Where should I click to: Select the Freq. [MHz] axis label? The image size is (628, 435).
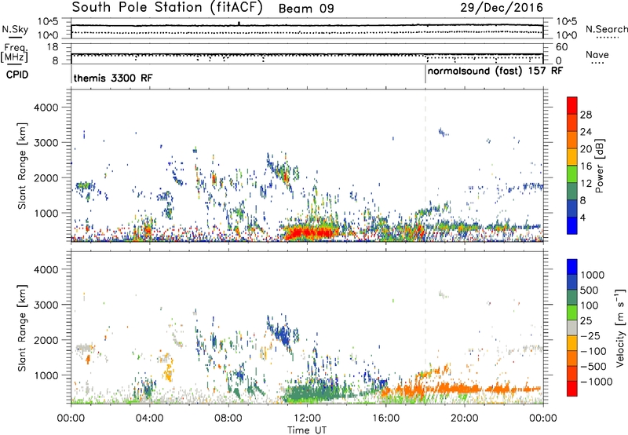[14, 53]
